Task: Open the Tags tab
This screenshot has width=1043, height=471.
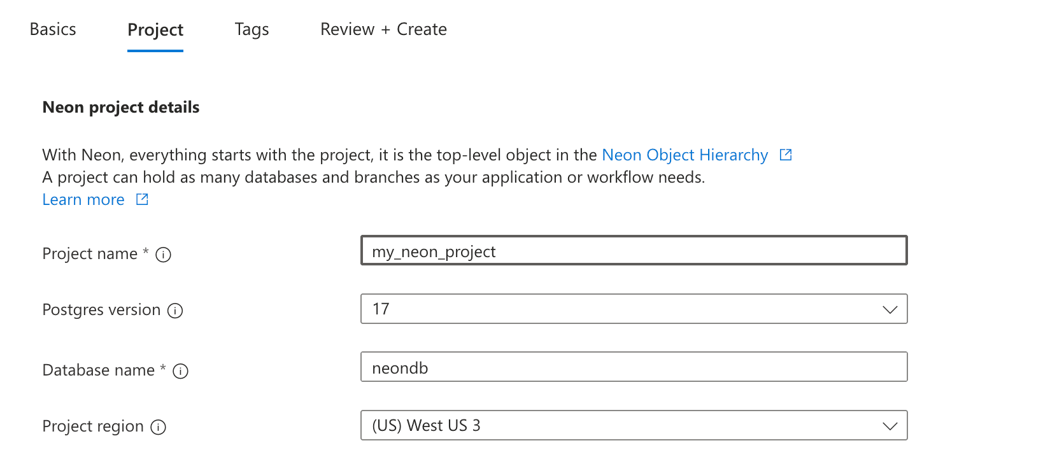Action: tap(251, 29)
